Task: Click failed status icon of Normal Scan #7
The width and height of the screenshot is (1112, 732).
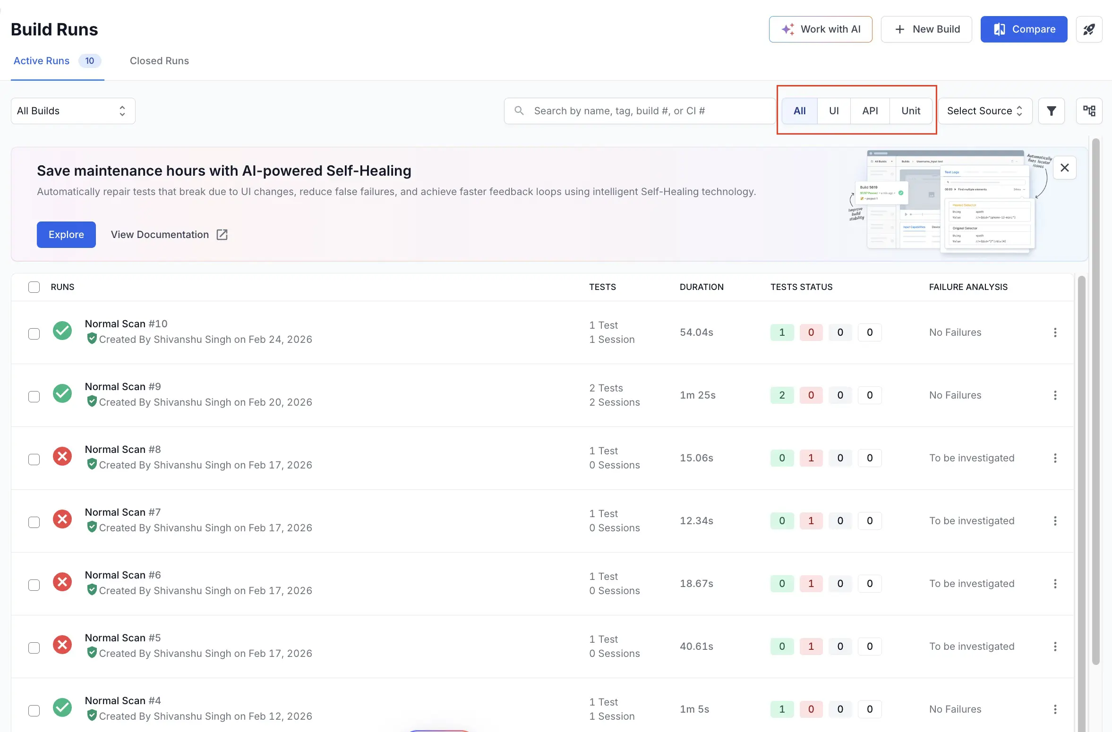Action: click(62, 519)
